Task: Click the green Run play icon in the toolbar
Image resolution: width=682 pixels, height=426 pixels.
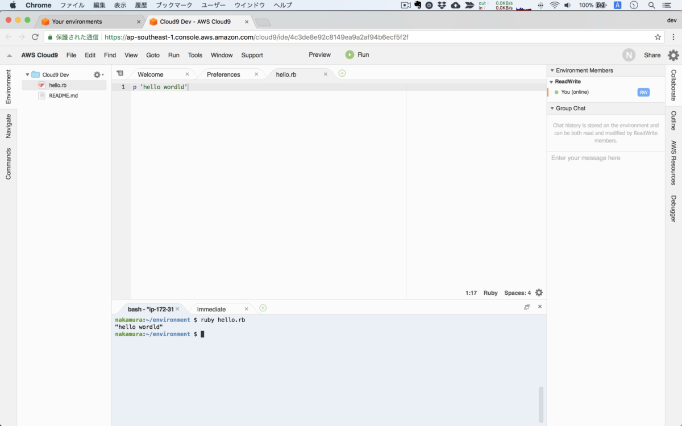Action: point(350,55)
